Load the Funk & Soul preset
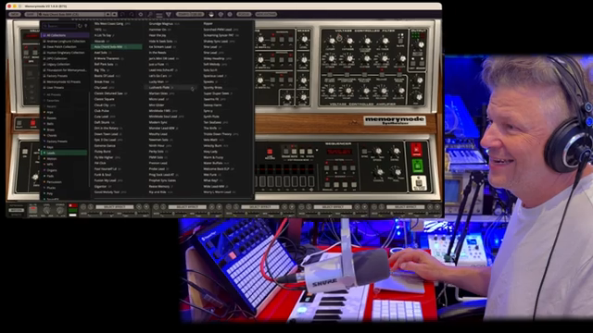This screenshot has height=333, width=593. click(x=103, y=175)
